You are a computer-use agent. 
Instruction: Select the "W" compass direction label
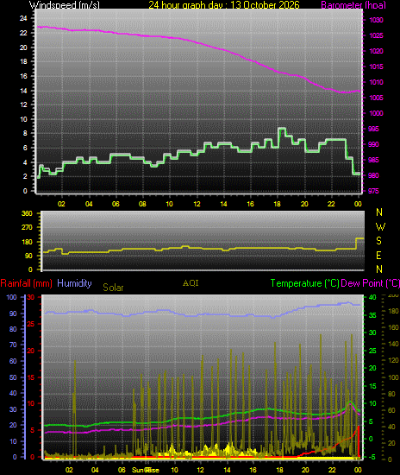click(x=380, y=226)
